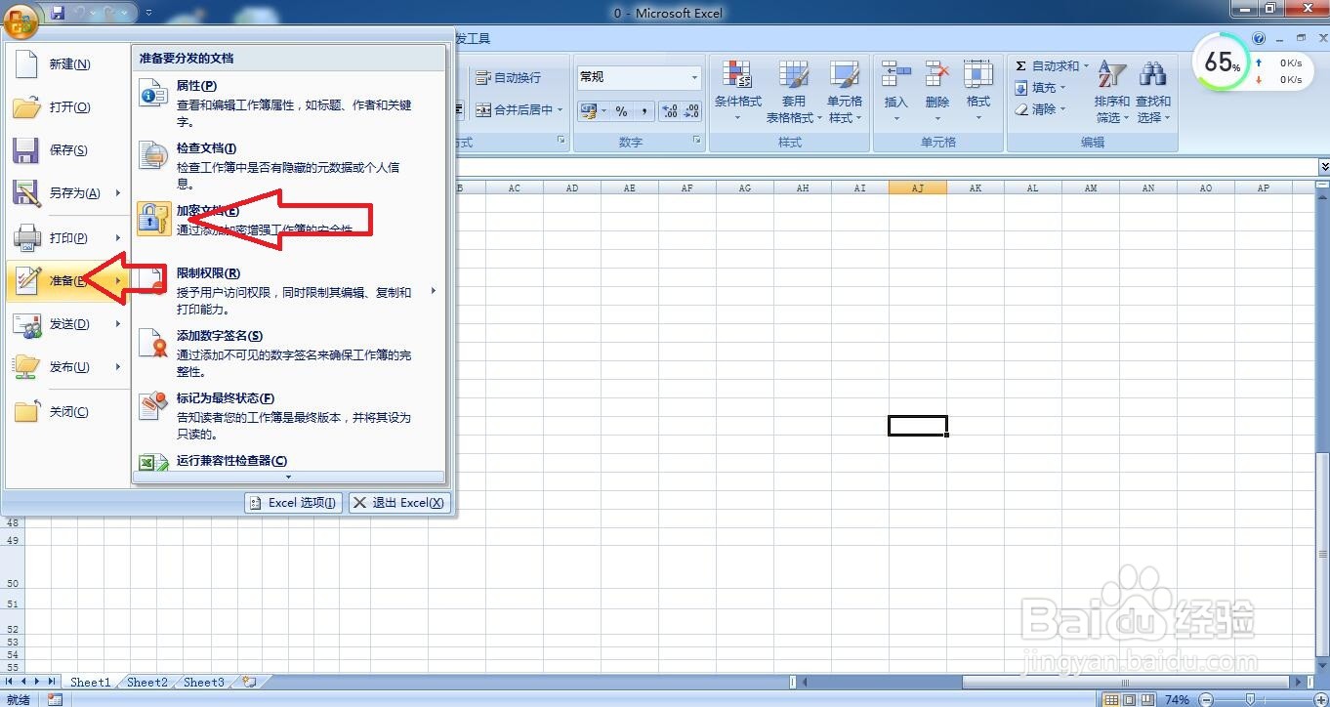Apply percent style with % icon

(x=621, y=111)
